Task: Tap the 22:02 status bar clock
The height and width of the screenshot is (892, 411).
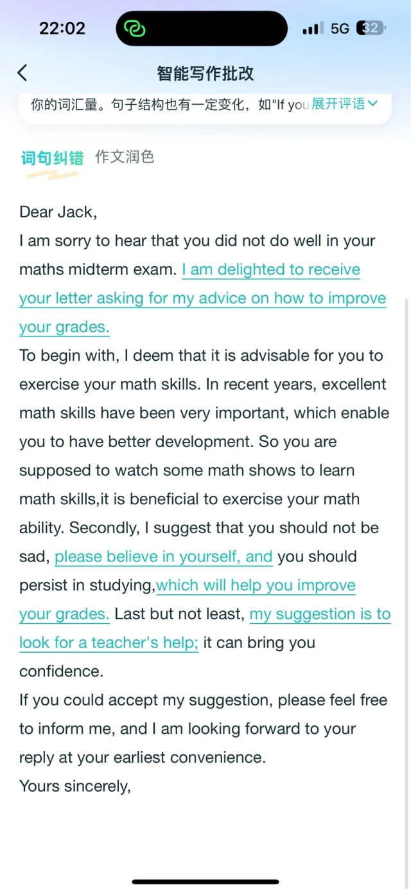Action: (62, 28)
